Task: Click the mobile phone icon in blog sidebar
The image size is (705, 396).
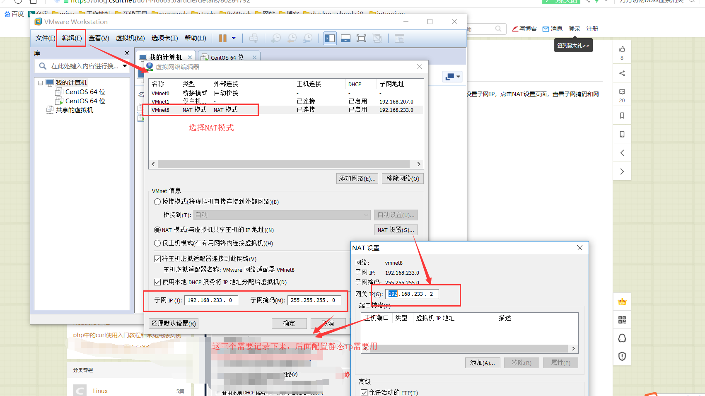Action: (x=622, y=134)
